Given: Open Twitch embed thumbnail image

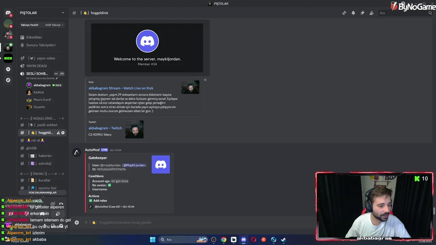Looking at the screenshot, I should point(134,129).
